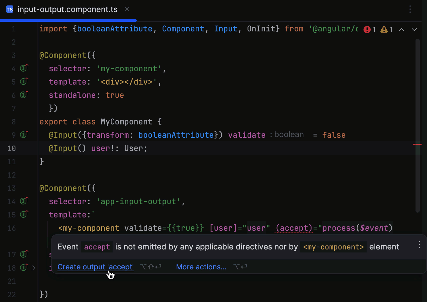Click the input gutter icon on line 17
This screenshot has width=427, height=302.
[x=24, y=254]
